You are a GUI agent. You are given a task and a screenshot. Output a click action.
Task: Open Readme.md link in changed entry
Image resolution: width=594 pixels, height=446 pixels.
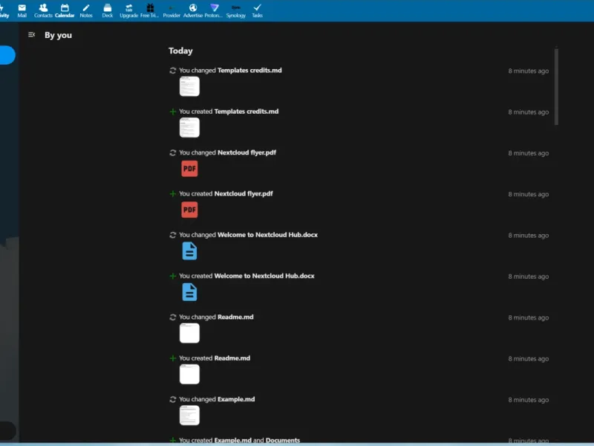[235, 317]
